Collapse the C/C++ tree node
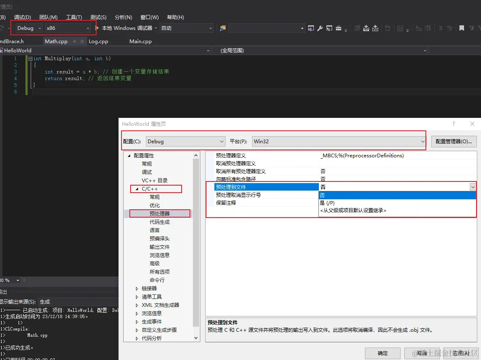Image resolution: width=481 pixels, height=360 pixels. [137, 189]
